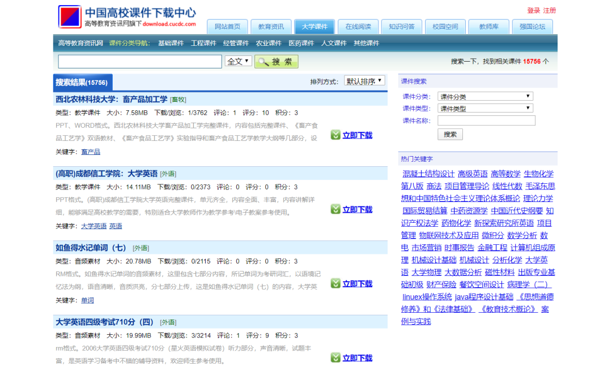Open the 课件类型 dropdown in the sidebar

[485, 107]
